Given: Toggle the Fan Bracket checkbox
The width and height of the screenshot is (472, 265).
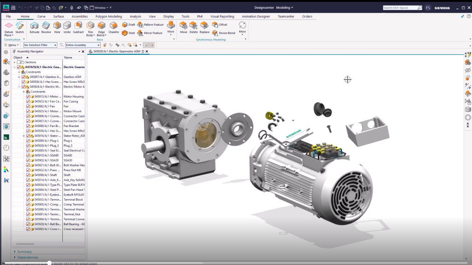Looking at the screenshot, I should 28,126.
